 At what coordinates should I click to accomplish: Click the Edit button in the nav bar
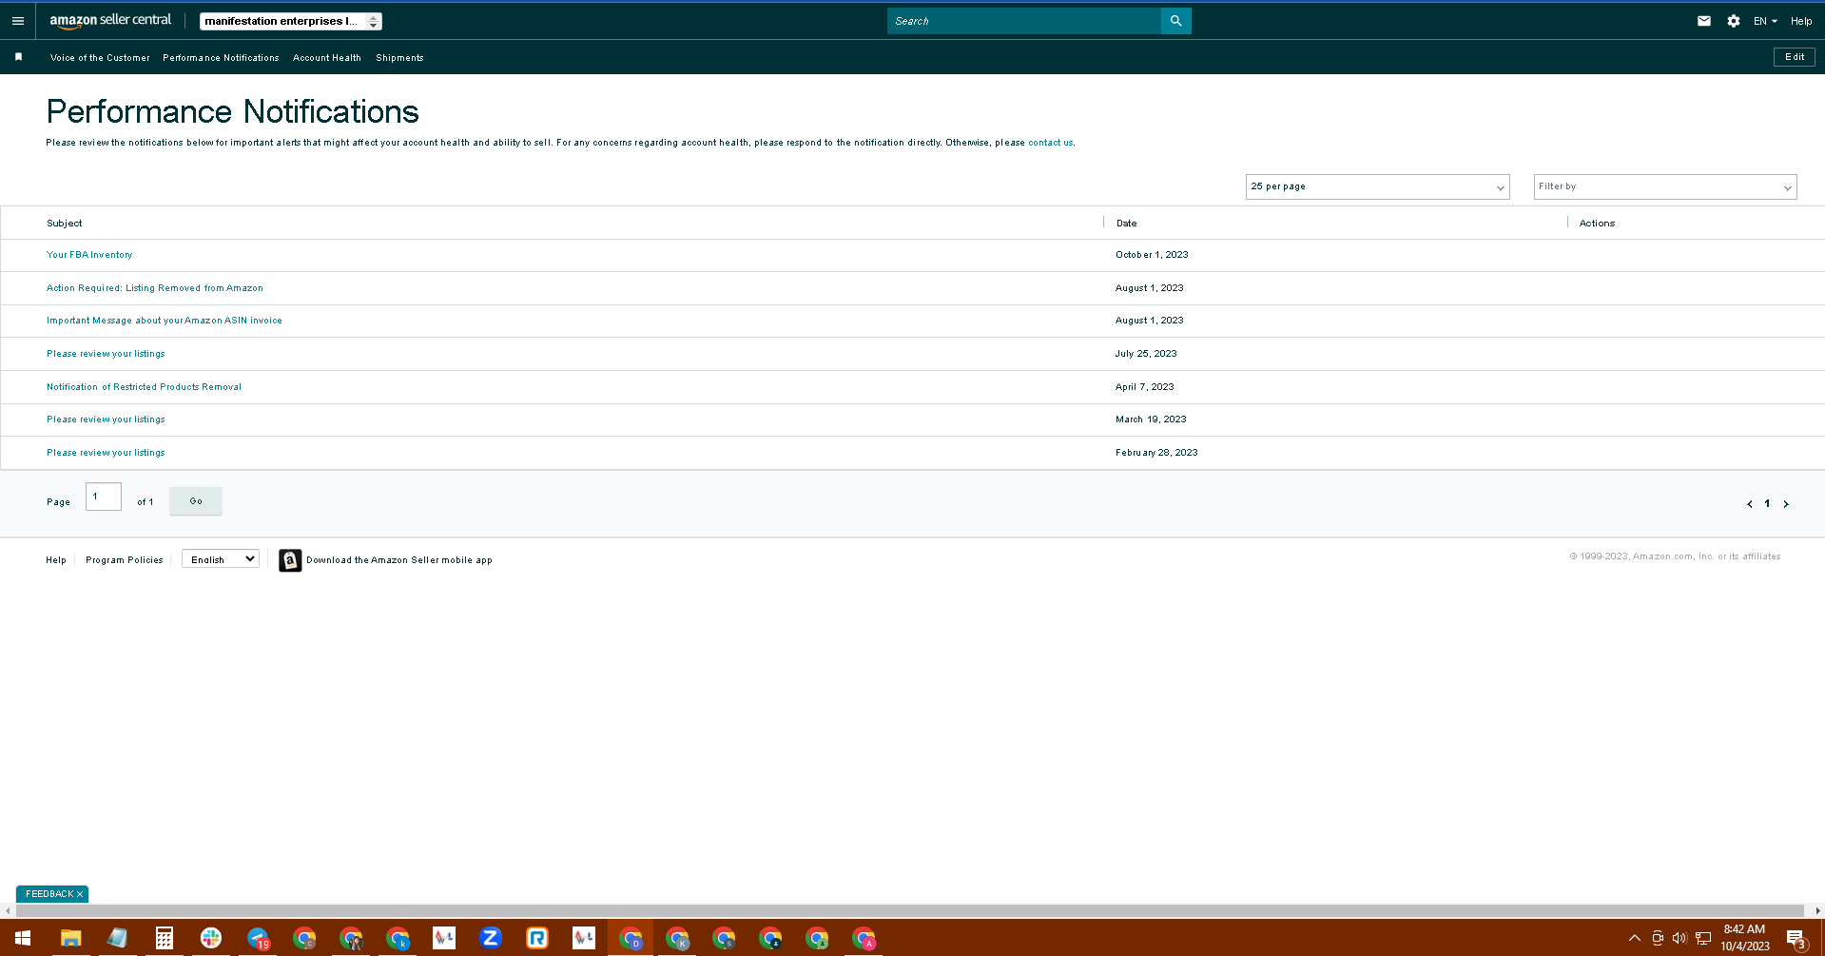pyautogui.click(x=1795, y=57)
